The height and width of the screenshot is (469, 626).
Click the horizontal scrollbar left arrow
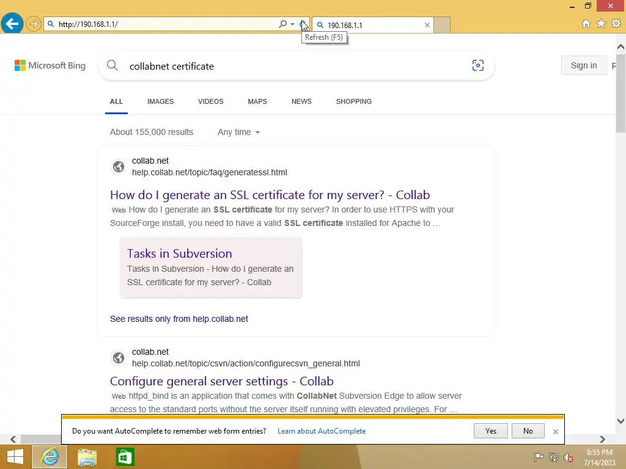pyautogui.click(x=13, y=439)
